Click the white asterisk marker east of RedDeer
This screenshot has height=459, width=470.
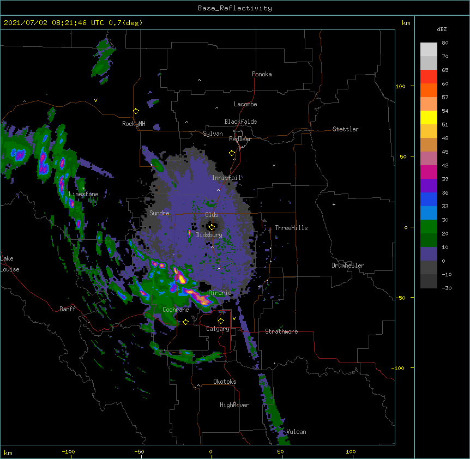tap(274, 165)
